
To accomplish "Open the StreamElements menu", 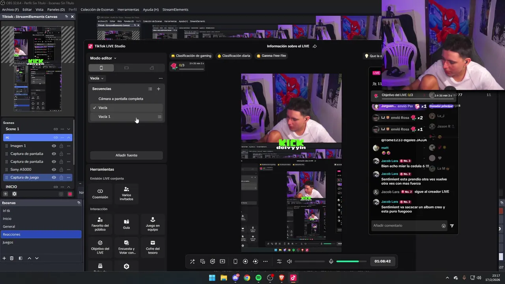I will 175,9.
